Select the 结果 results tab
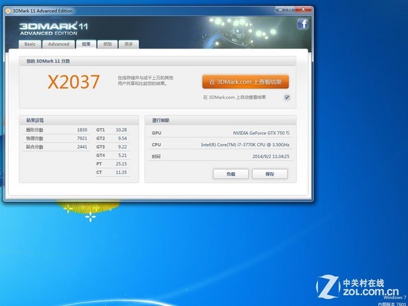The height and width of the screenshot is (306, 408). (x=86, y=44)
